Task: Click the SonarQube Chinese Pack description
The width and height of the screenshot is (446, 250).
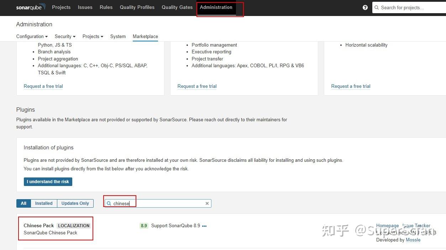Action: pos(51,233)
